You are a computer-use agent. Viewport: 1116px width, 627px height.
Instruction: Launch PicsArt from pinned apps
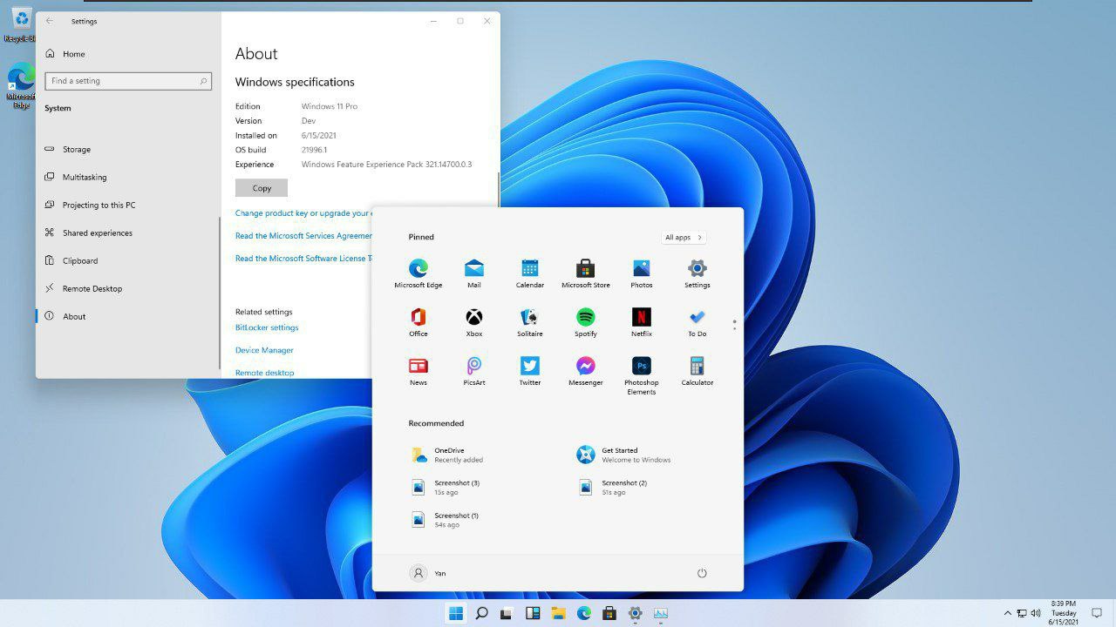click(x=474, y=371)
